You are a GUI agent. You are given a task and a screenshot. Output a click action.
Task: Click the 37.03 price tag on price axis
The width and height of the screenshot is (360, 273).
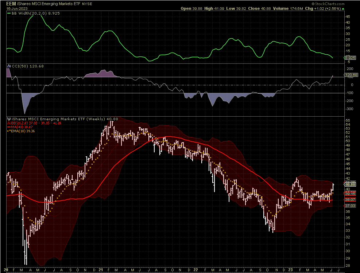351,206
